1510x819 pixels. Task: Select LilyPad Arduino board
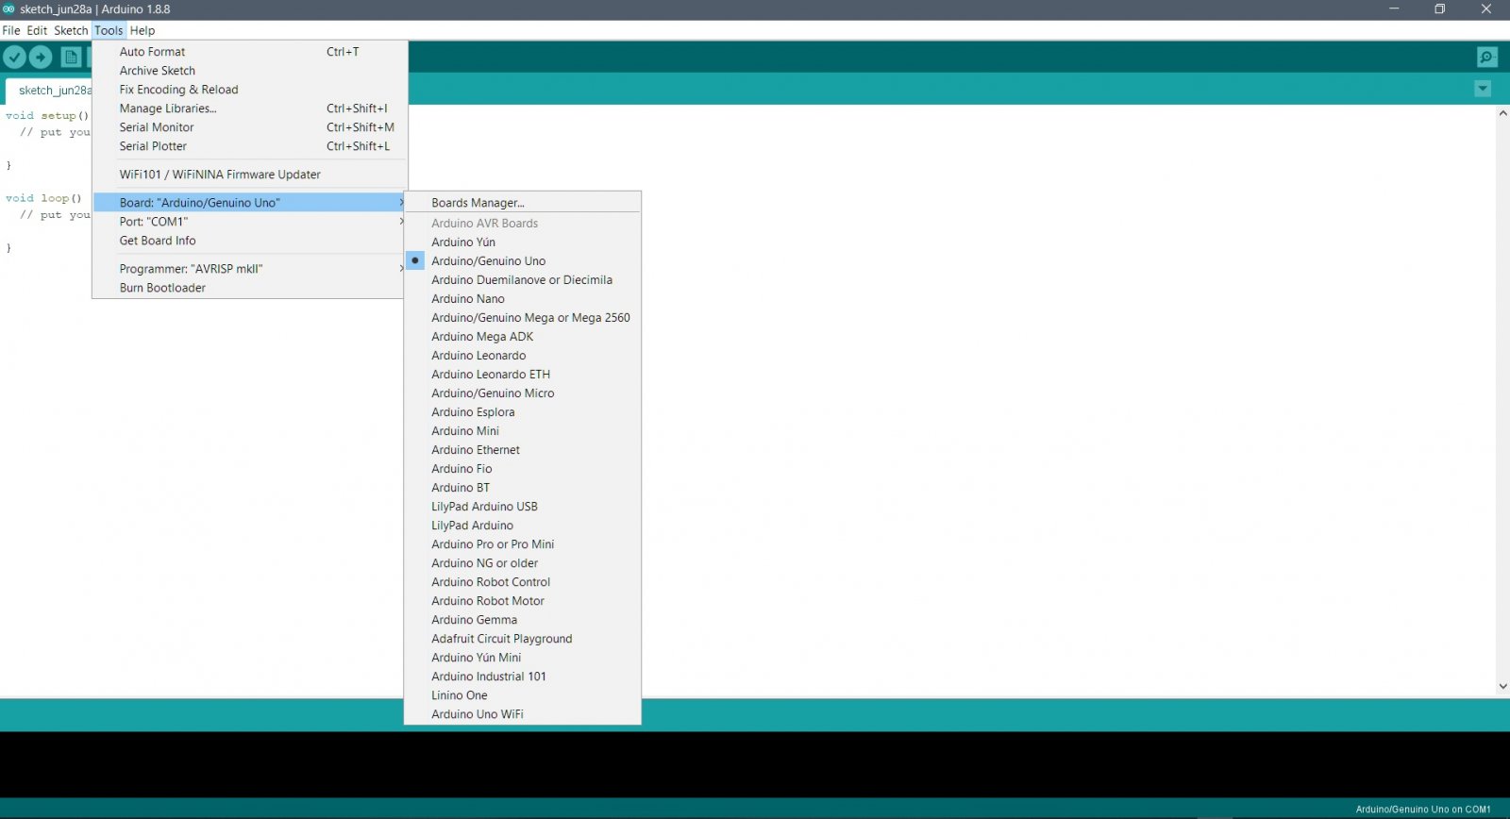(x=522, y=525)
